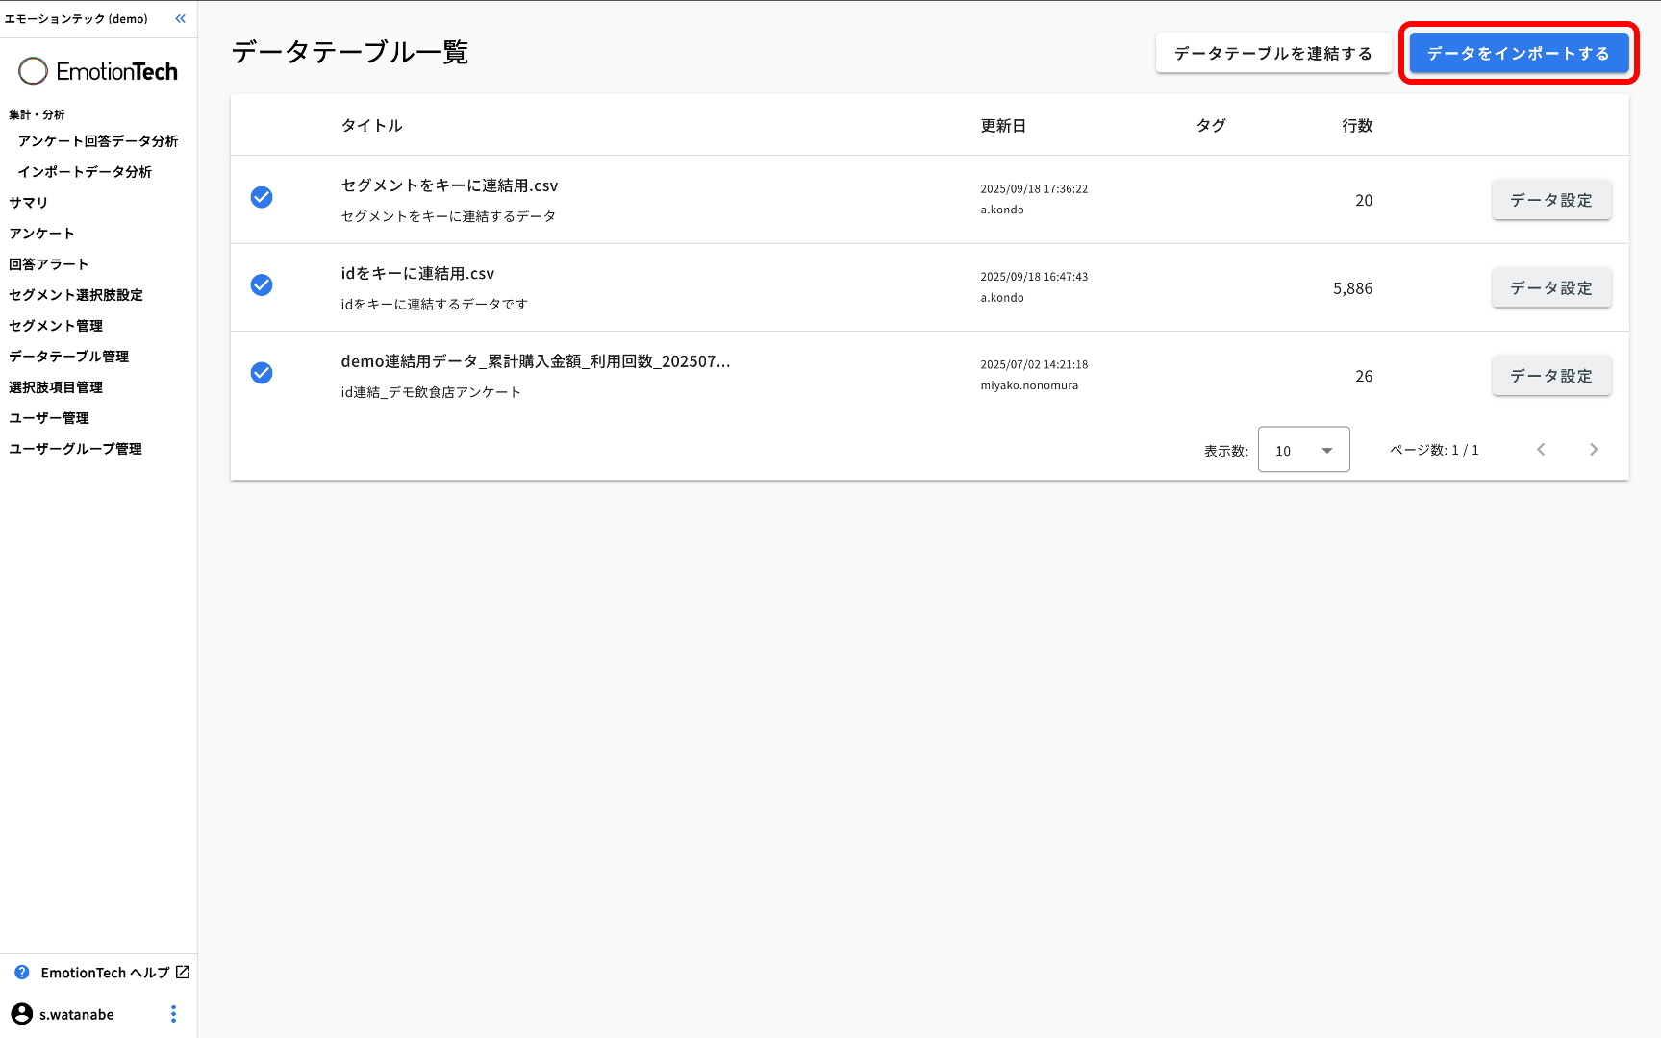Open データテーブル管理 in the sidebar
Viewport: 1661px width, 1038px height.
(x=69, y=357)
